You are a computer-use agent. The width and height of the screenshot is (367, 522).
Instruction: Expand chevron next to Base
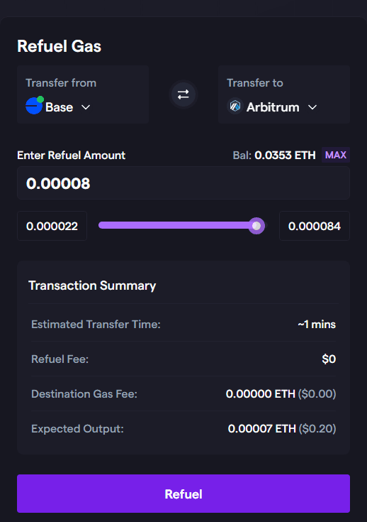86,107
